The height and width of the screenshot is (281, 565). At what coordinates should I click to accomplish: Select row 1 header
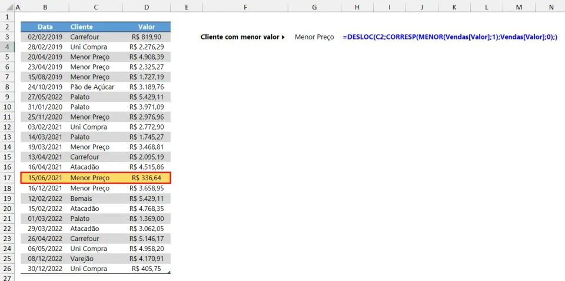tap(7, 17)
